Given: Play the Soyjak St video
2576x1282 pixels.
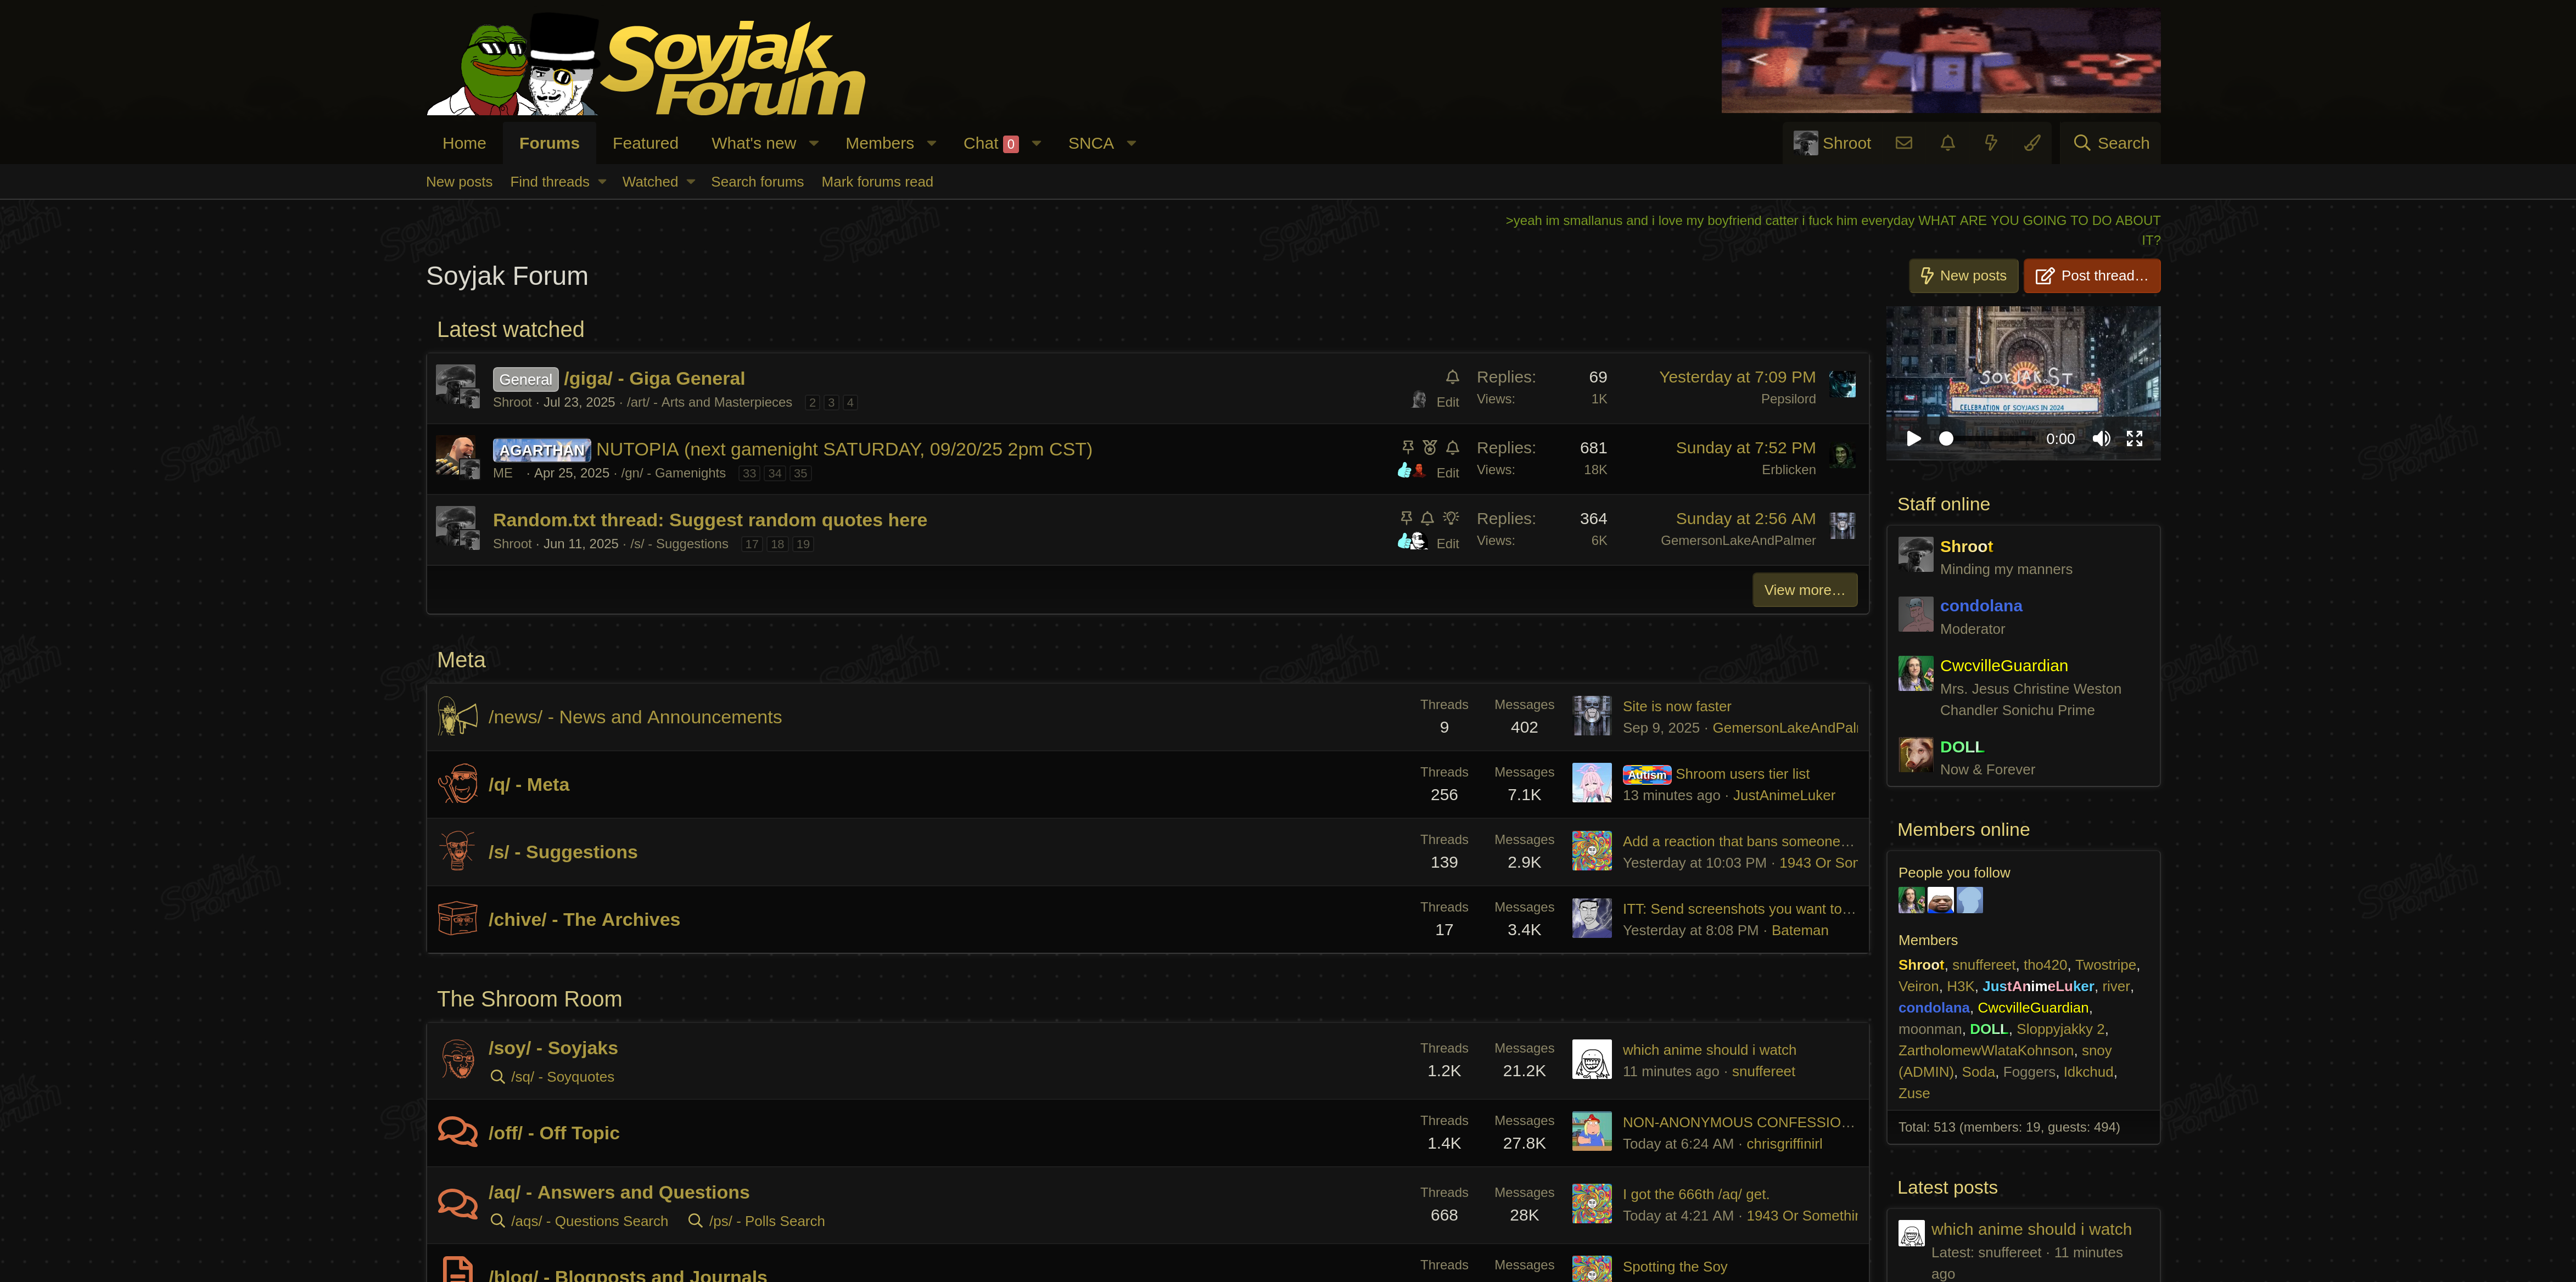Looking at the screenshot, I should [x=1914, y=438].
